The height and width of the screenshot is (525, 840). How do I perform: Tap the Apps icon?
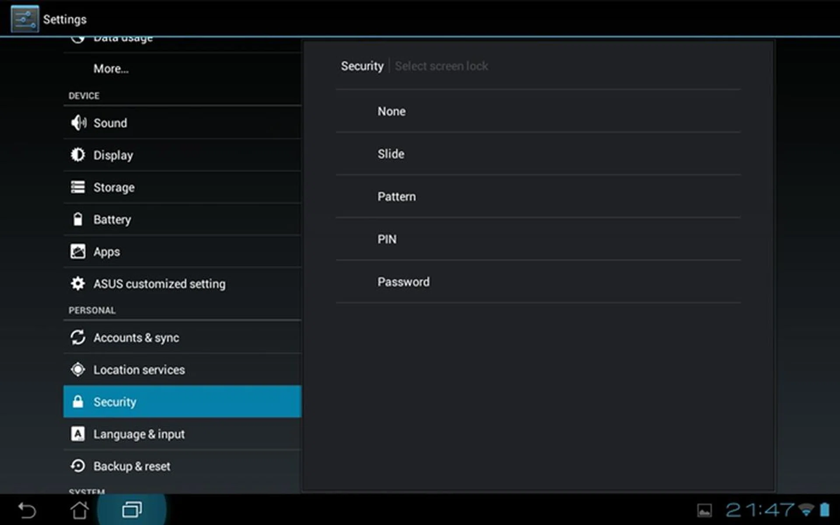[x=78, y=252]
